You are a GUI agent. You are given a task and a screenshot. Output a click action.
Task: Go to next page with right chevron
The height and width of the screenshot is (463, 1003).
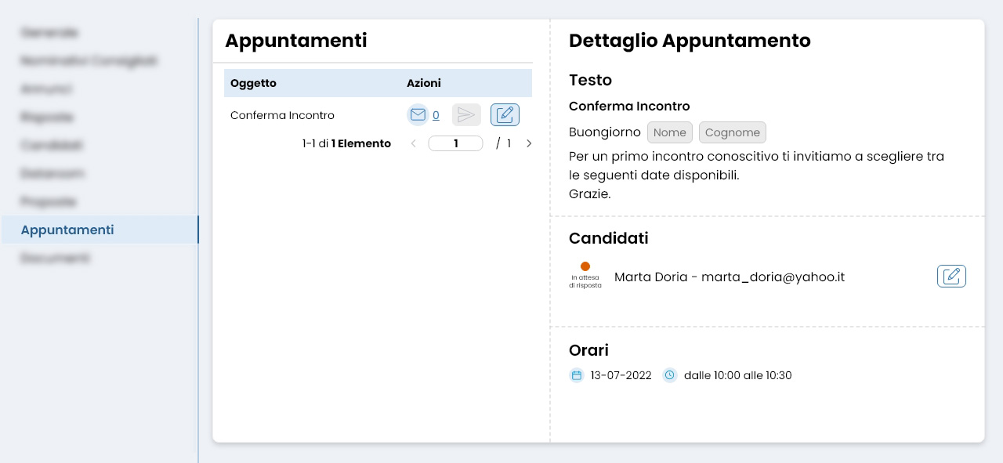coord(529,143)
